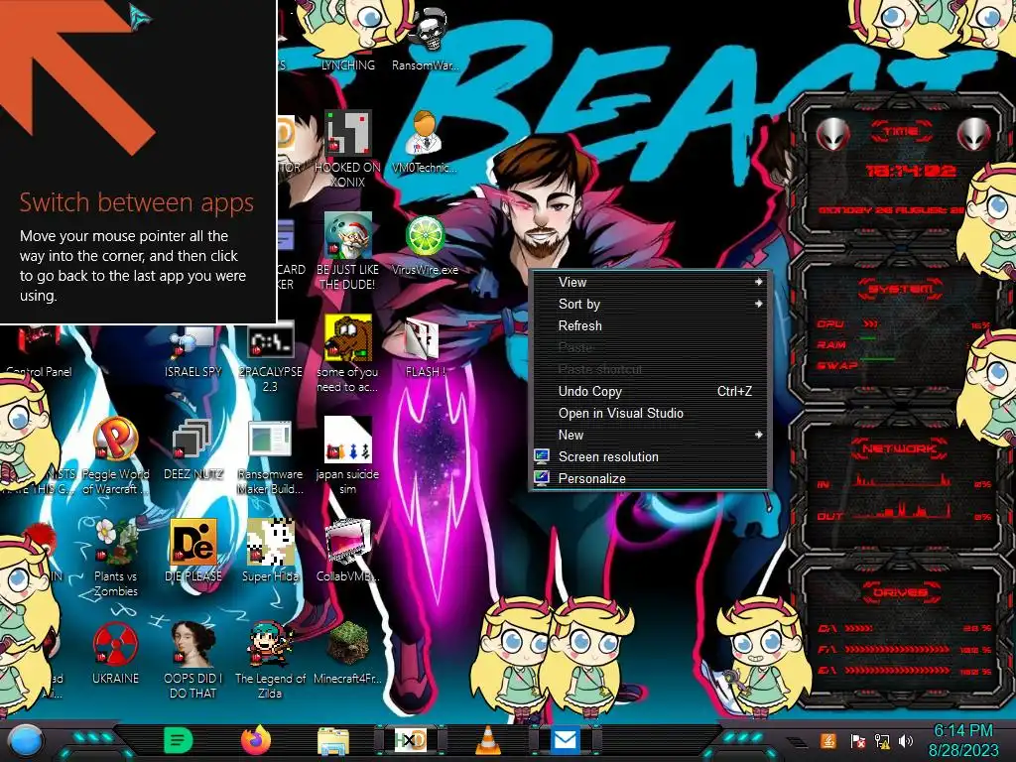
Task: Launch HOOKED ON XONIX game icon
Action: (x=347, y=149)
